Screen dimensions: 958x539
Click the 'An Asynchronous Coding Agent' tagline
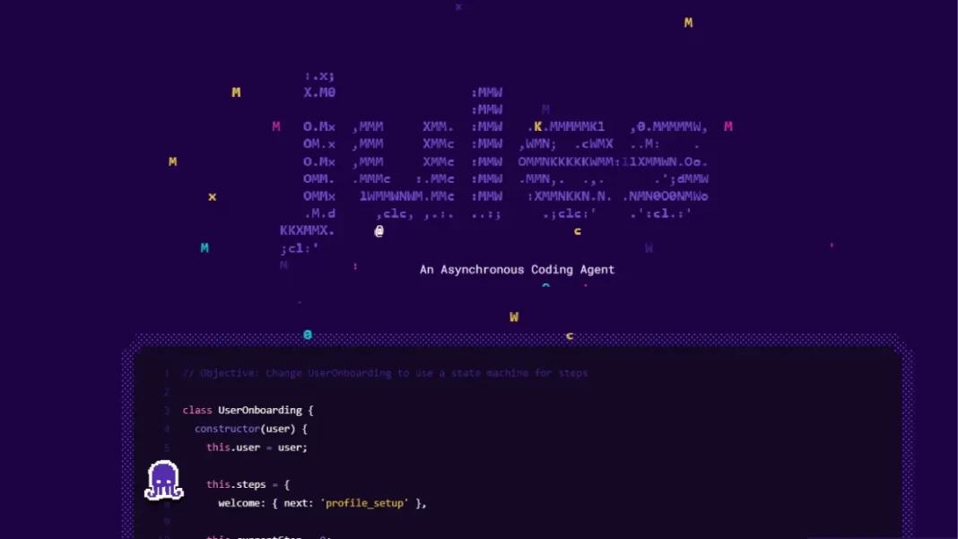[x=518, y=269]
